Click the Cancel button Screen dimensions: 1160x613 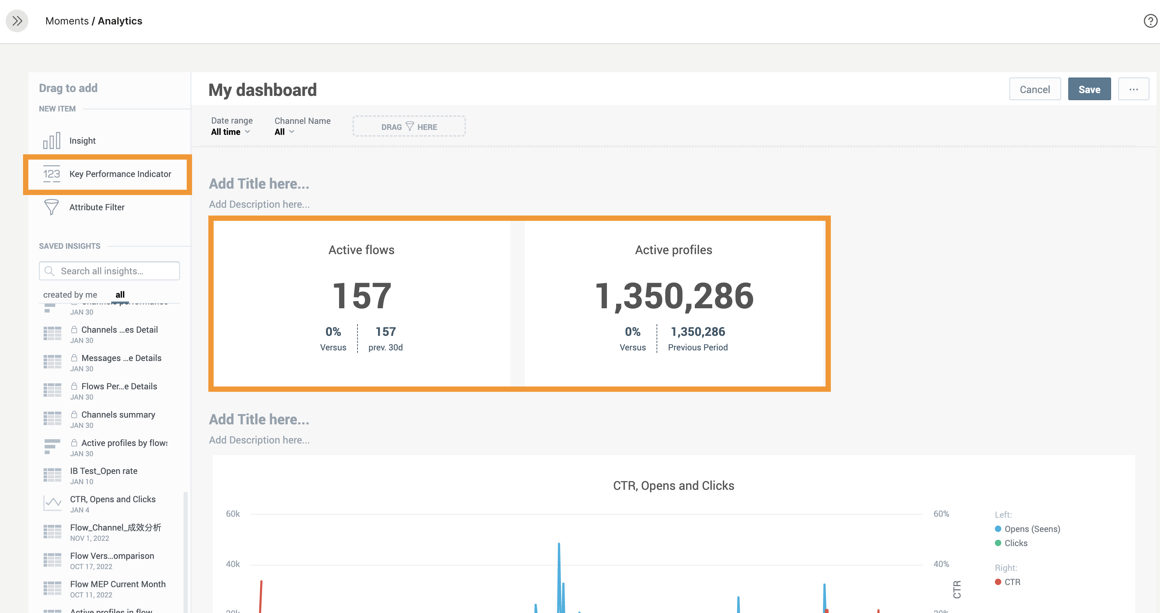[1034, 90]
